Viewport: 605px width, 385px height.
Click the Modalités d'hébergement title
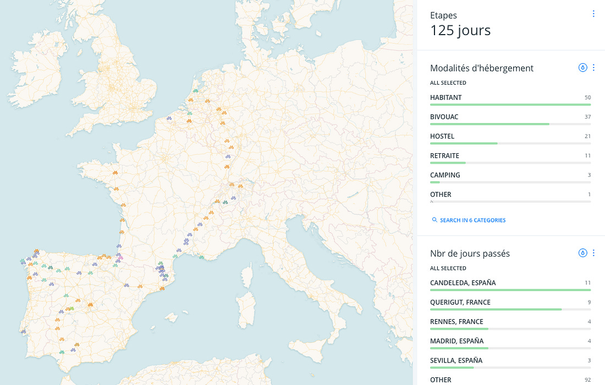[x=482, y=68]
